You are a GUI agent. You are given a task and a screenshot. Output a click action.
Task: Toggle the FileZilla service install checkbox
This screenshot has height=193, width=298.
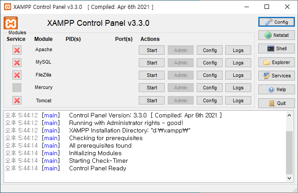(17, 75)
